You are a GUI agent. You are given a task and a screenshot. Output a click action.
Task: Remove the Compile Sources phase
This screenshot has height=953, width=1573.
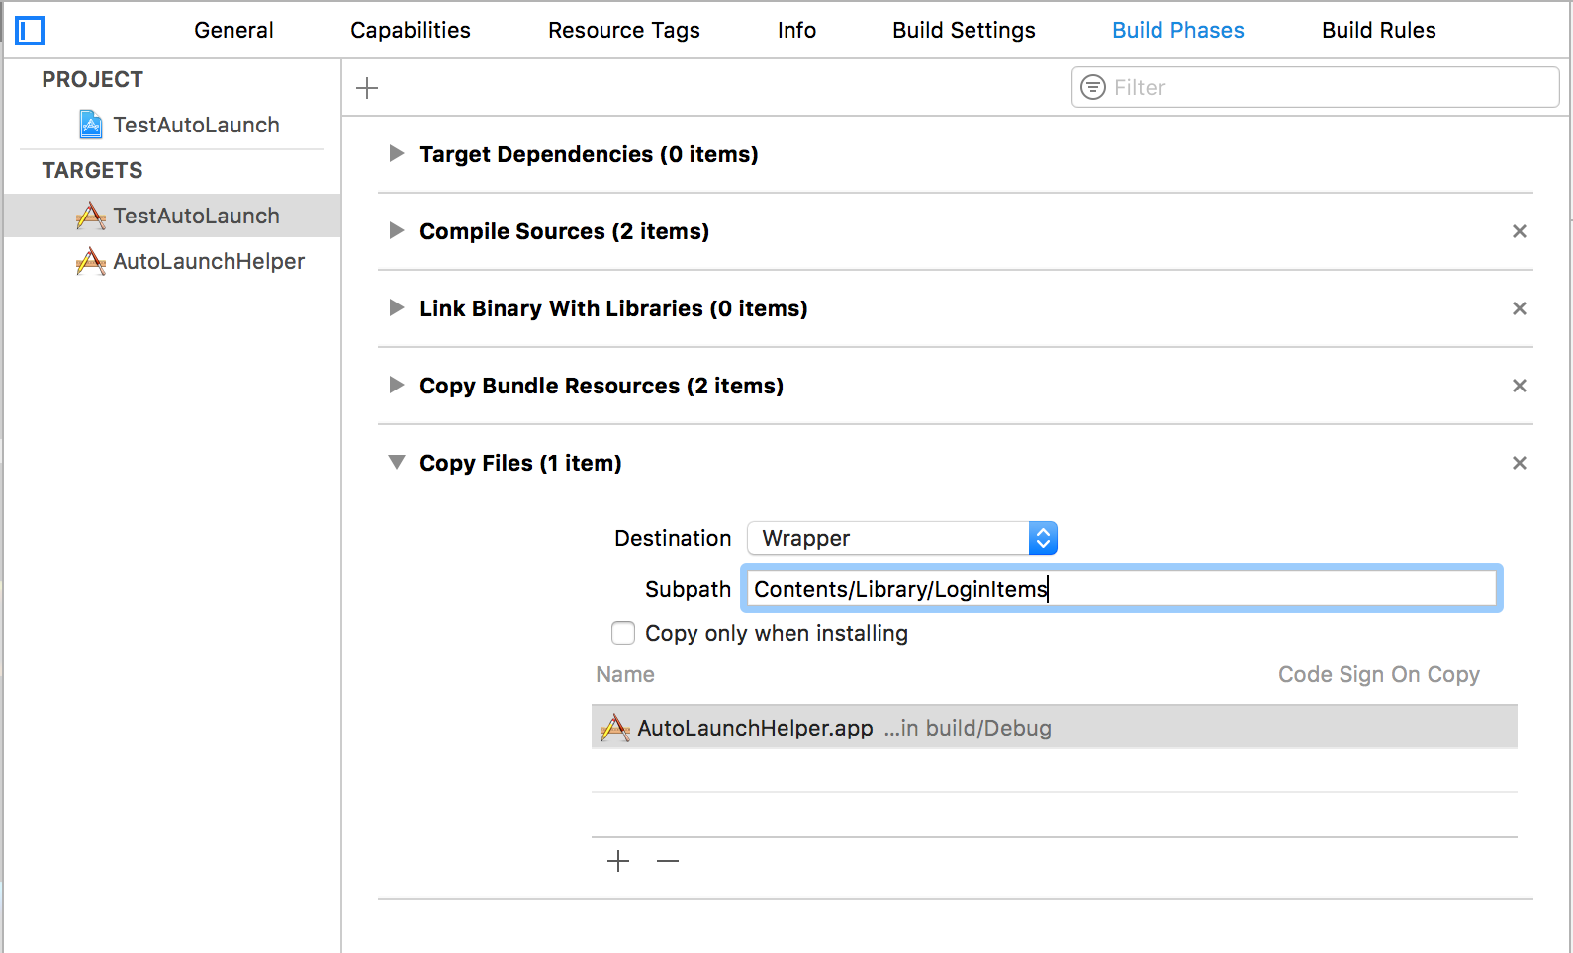click(x=1520, y=231)
